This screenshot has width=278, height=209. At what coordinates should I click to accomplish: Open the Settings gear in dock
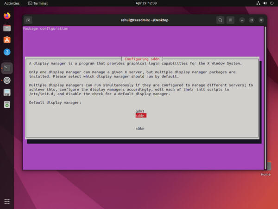point(7,80)
